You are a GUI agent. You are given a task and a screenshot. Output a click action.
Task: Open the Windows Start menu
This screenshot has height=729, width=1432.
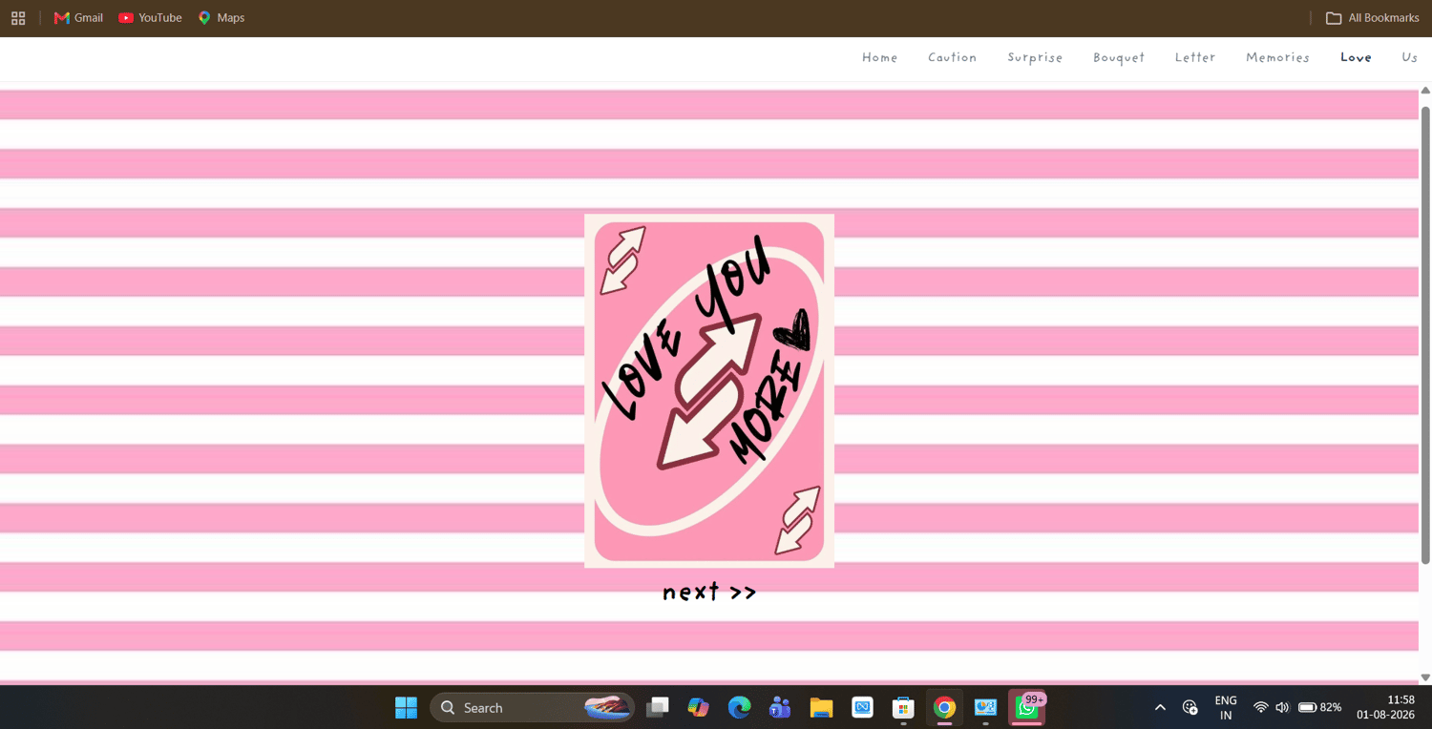point(407,708)
